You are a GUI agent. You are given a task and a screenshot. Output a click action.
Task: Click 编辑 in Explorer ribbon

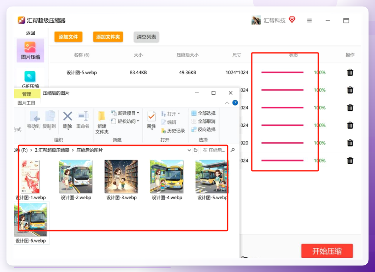[x=169, y=122]
